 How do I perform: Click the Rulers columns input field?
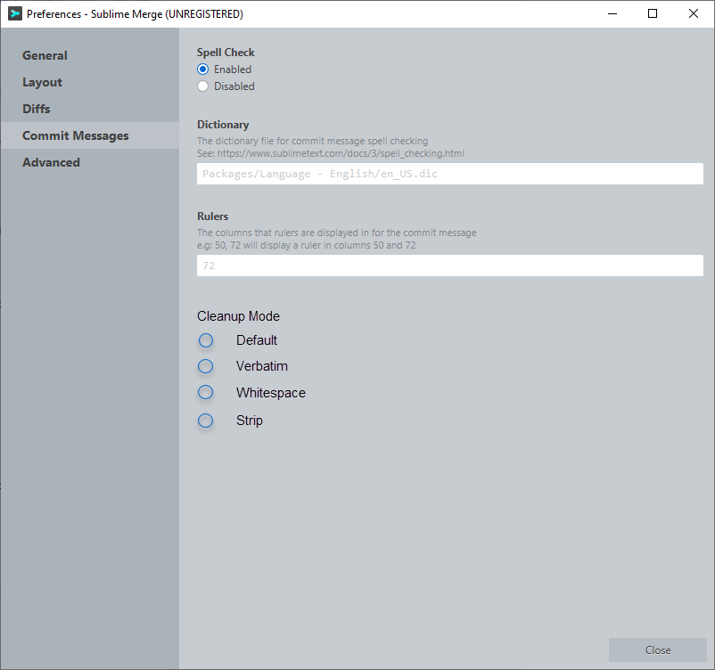(449, 266)
